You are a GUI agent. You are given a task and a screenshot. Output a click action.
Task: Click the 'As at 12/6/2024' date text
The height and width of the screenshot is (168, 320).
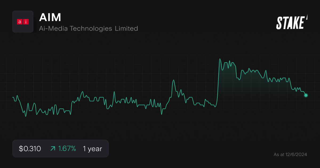(x=290, y=154)
